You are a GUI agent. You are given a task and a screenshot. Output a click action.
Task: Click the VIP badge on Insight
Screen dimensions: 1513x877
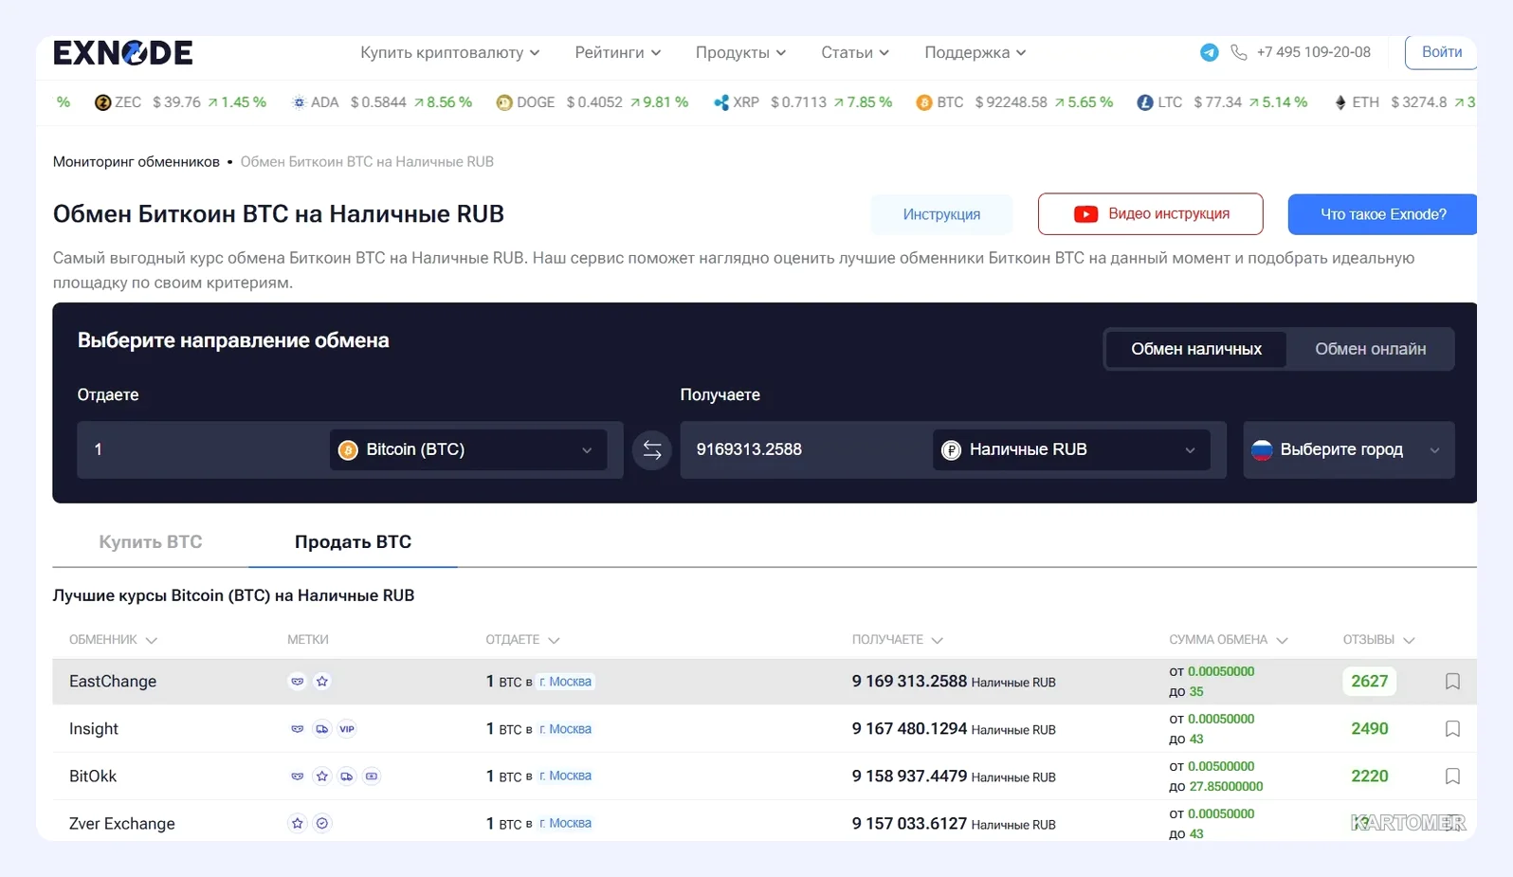(x=347, y=729)
